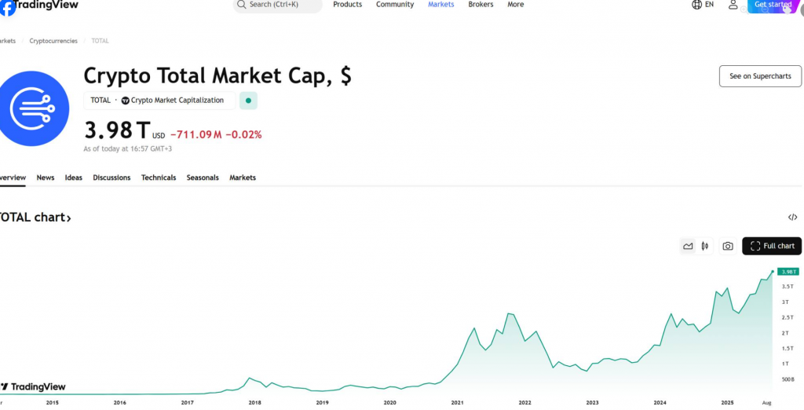The height and width of the screenshot is (410, 804).
Task: Open the user profile icon
Action: pos(733,5)
